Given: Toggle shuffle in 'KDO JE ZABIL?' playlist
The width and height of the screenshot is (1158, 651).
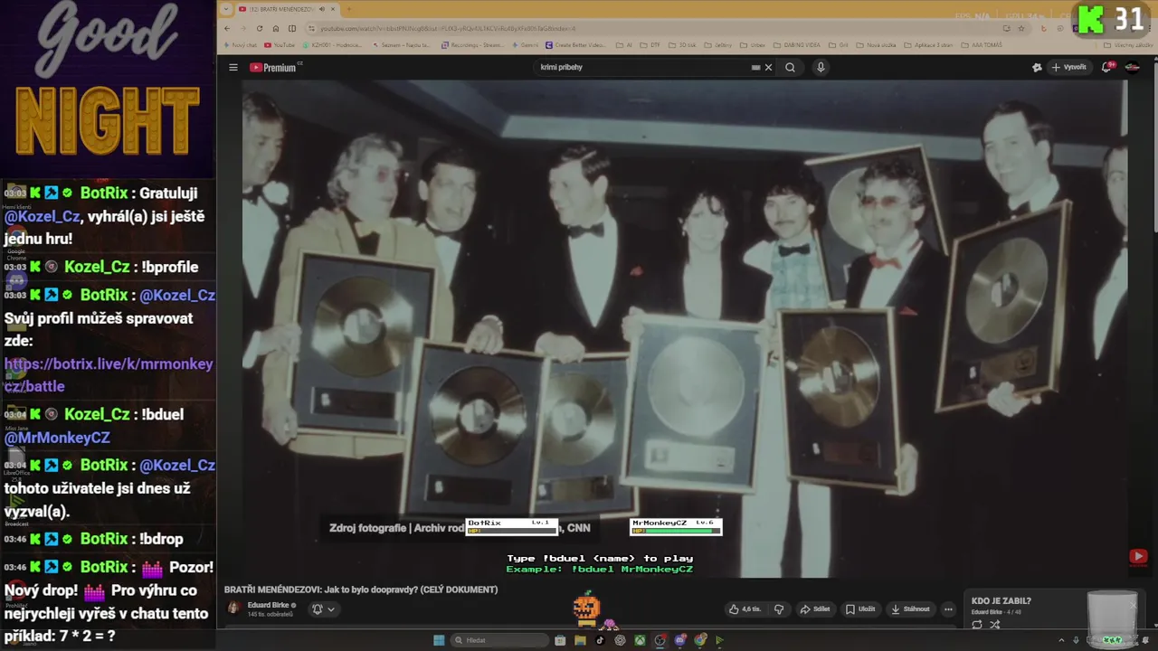Looking at the screenshot, I should (x=994, y=625).
